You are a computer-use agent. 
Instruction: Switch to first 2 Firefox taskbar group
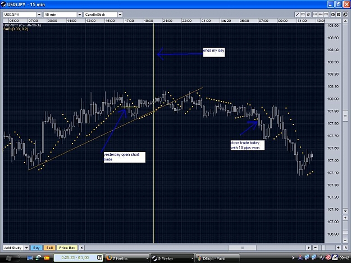click(127, 259)
